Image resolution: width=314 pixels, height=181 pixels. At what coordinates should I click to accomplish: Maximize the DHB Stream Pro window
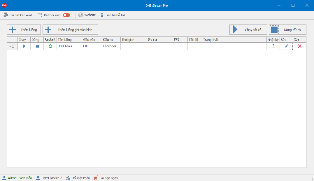[x=293, y=6]
